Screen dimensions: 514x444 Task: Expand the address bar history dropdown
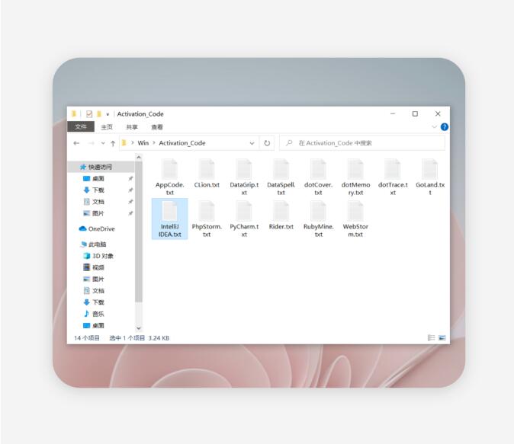(x=252, y=143)
